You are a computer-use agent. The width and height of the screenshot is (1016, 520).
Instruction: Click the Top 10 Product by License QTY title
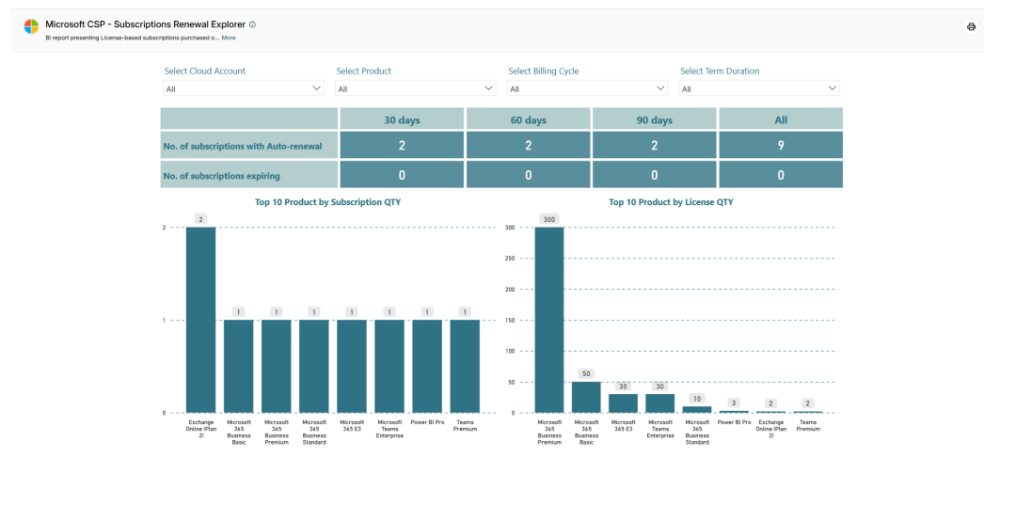(x=671, y=202)
